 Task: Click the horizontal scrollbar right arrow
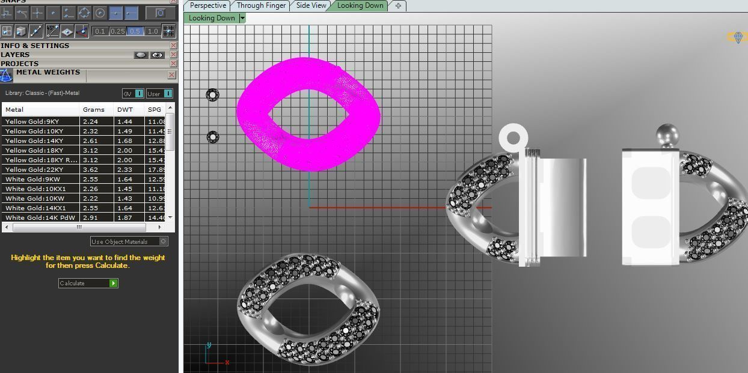click(159, 227)
